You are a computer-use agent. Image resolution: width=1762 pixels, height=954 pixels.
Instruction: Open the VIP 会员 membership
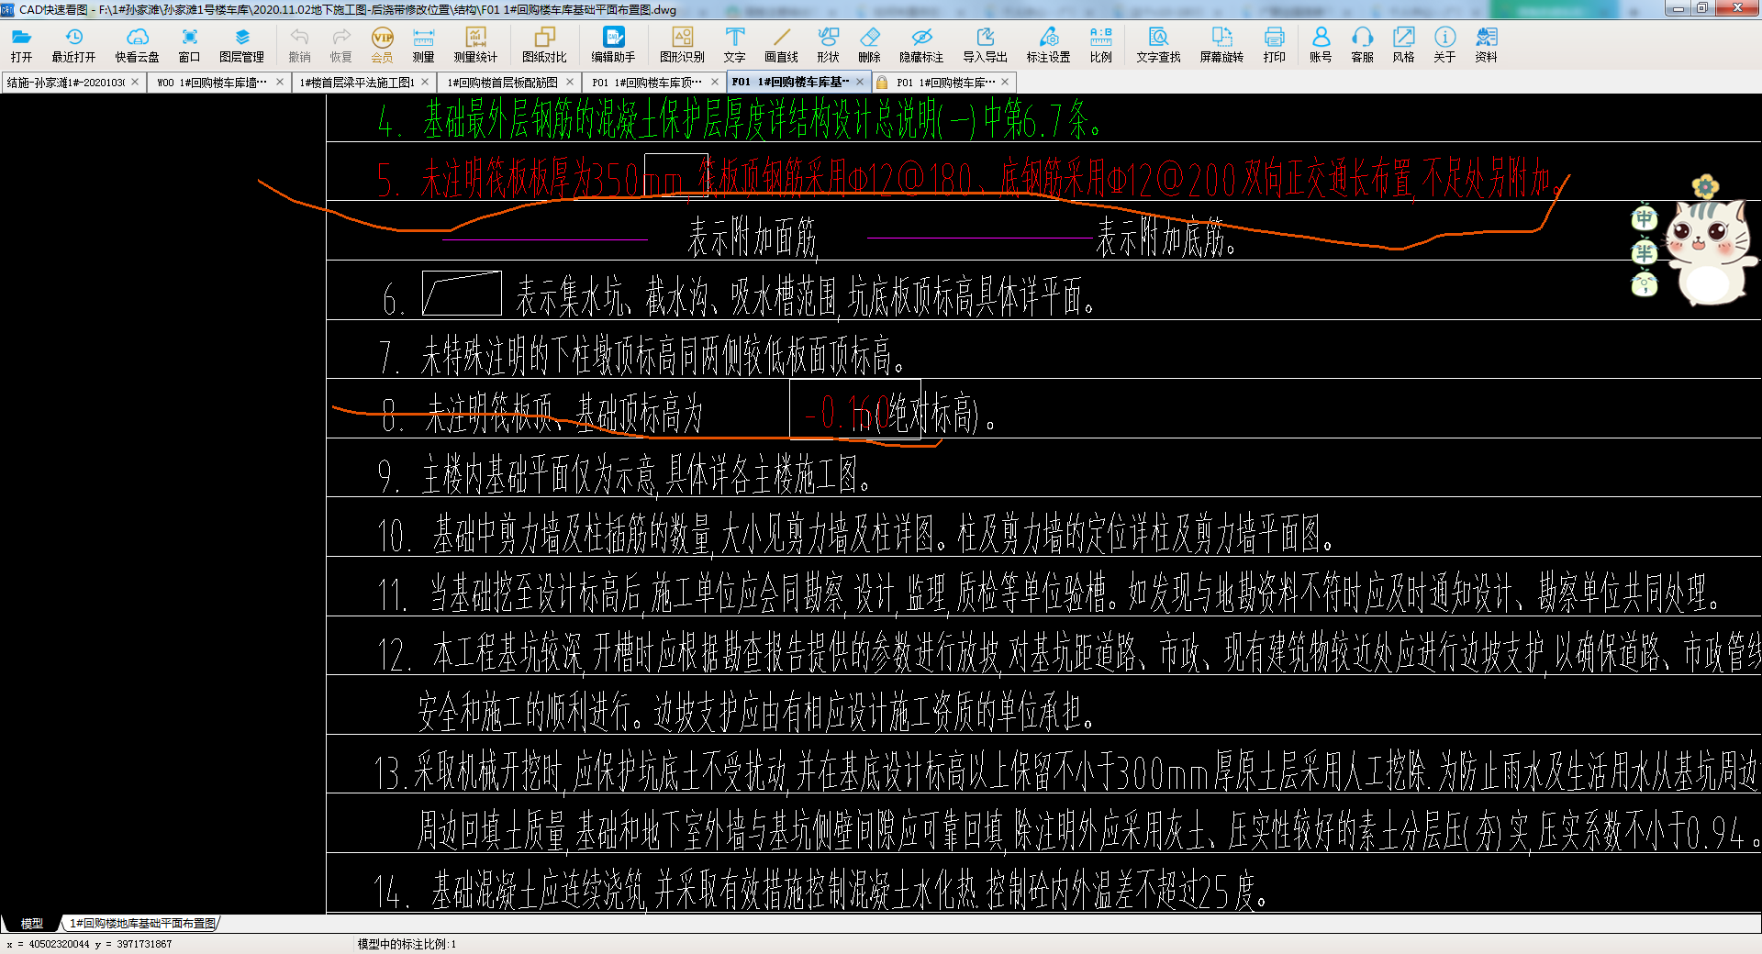coord(382,44)
